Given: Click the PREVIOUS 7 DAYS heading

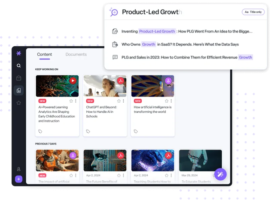Looking at the screenshot, I should click(46, 144).
